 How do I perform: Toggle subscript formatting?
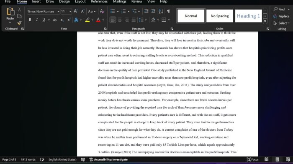pos(62,20)
